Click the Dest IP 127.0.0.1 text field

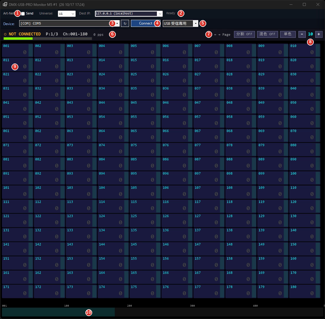[x=126, y=14]
